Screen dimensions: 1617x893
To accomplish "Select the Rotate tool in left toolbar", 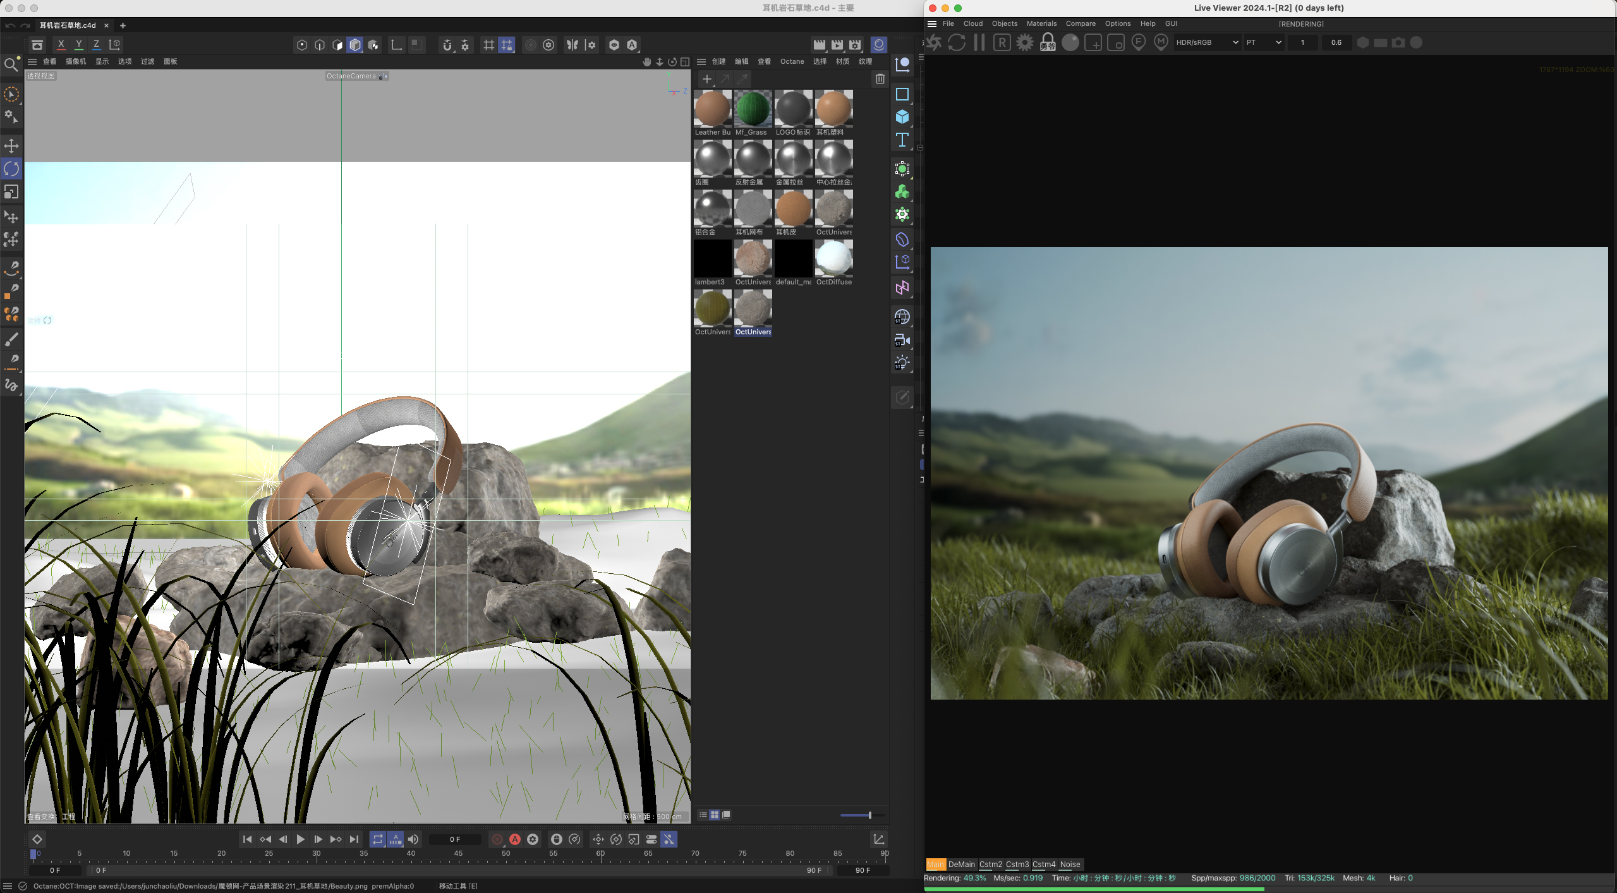I will 11,169.
